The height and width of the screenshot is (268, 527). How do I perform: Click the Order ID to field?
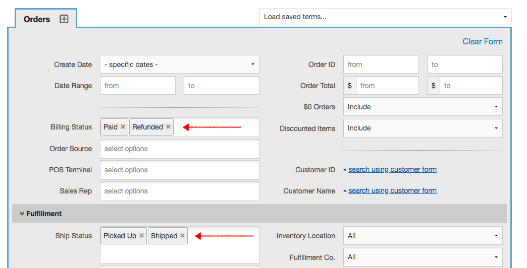tap(465, 64)
